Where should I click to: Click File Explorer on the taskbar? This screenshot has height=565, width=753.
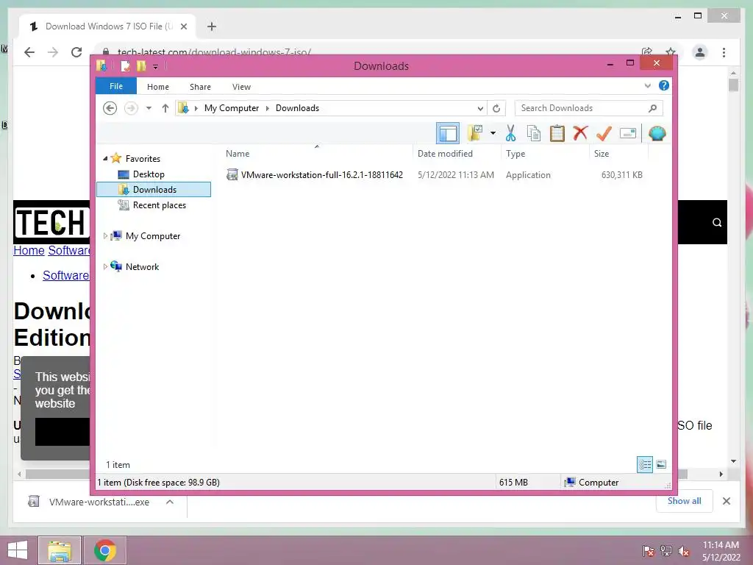click(60, 550)
